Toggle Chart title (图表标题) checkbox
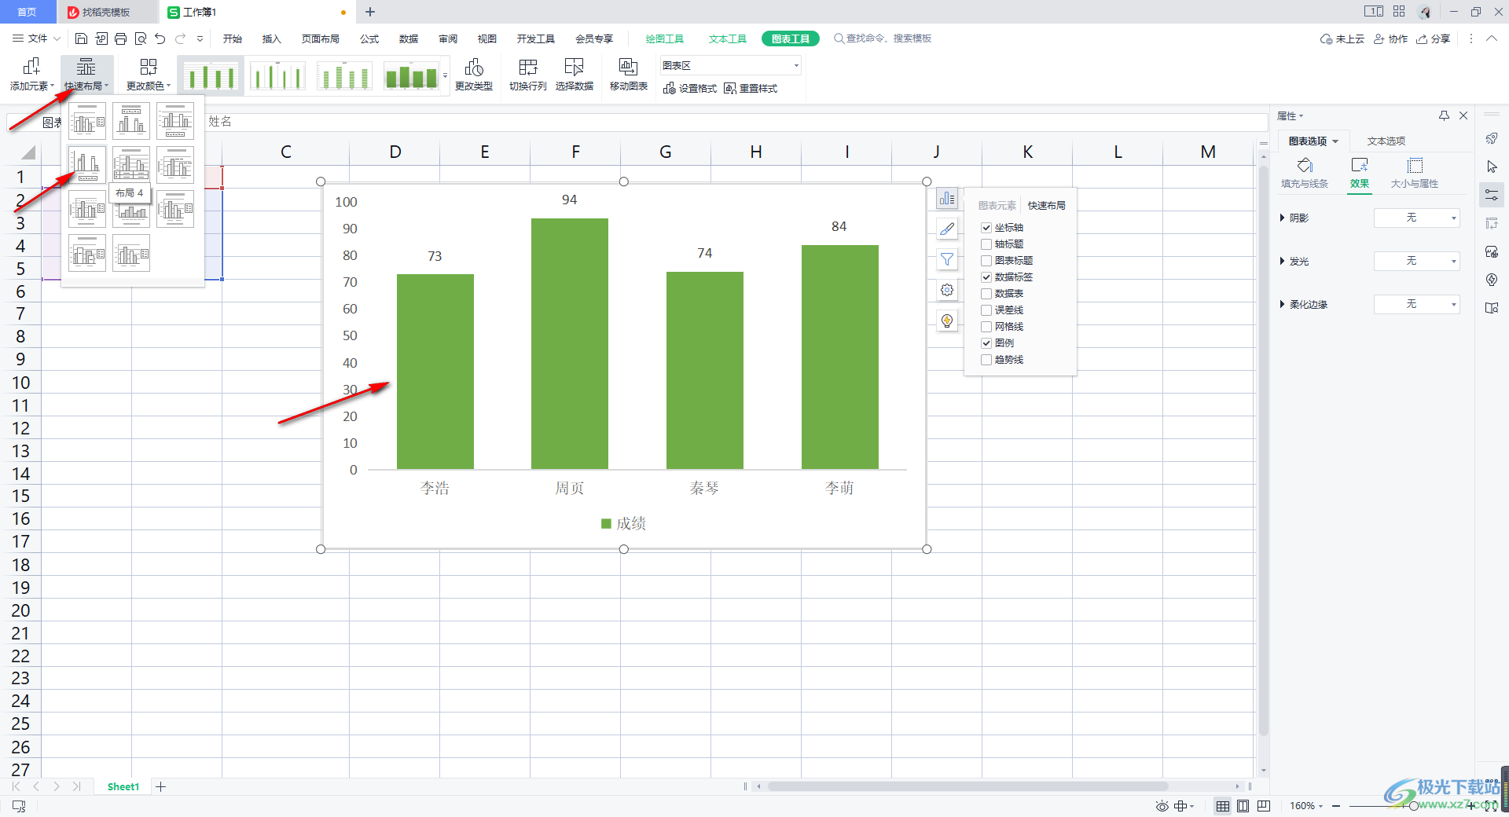The width and height of the screenshot is (1509, 817). (x=986, y=261)
